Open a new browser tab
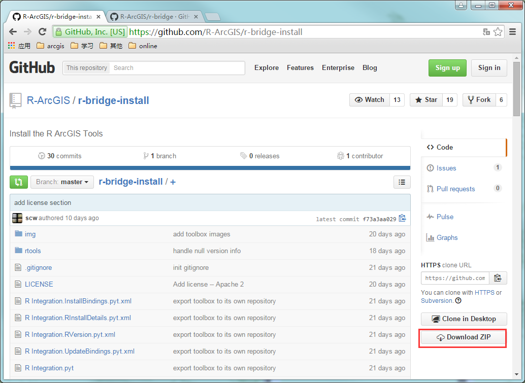 tap(212, 17)
